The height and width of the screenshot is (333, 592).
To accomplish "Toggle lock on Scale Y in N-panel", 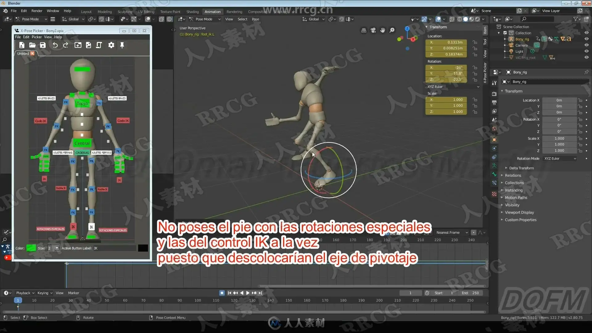I will click(x=475, y=106).
